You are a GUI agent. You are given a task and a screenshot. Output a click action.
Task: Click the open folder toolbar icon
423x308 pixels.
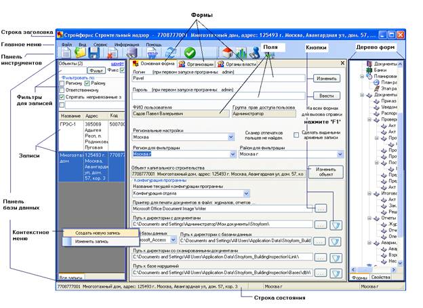pos(80,52)
